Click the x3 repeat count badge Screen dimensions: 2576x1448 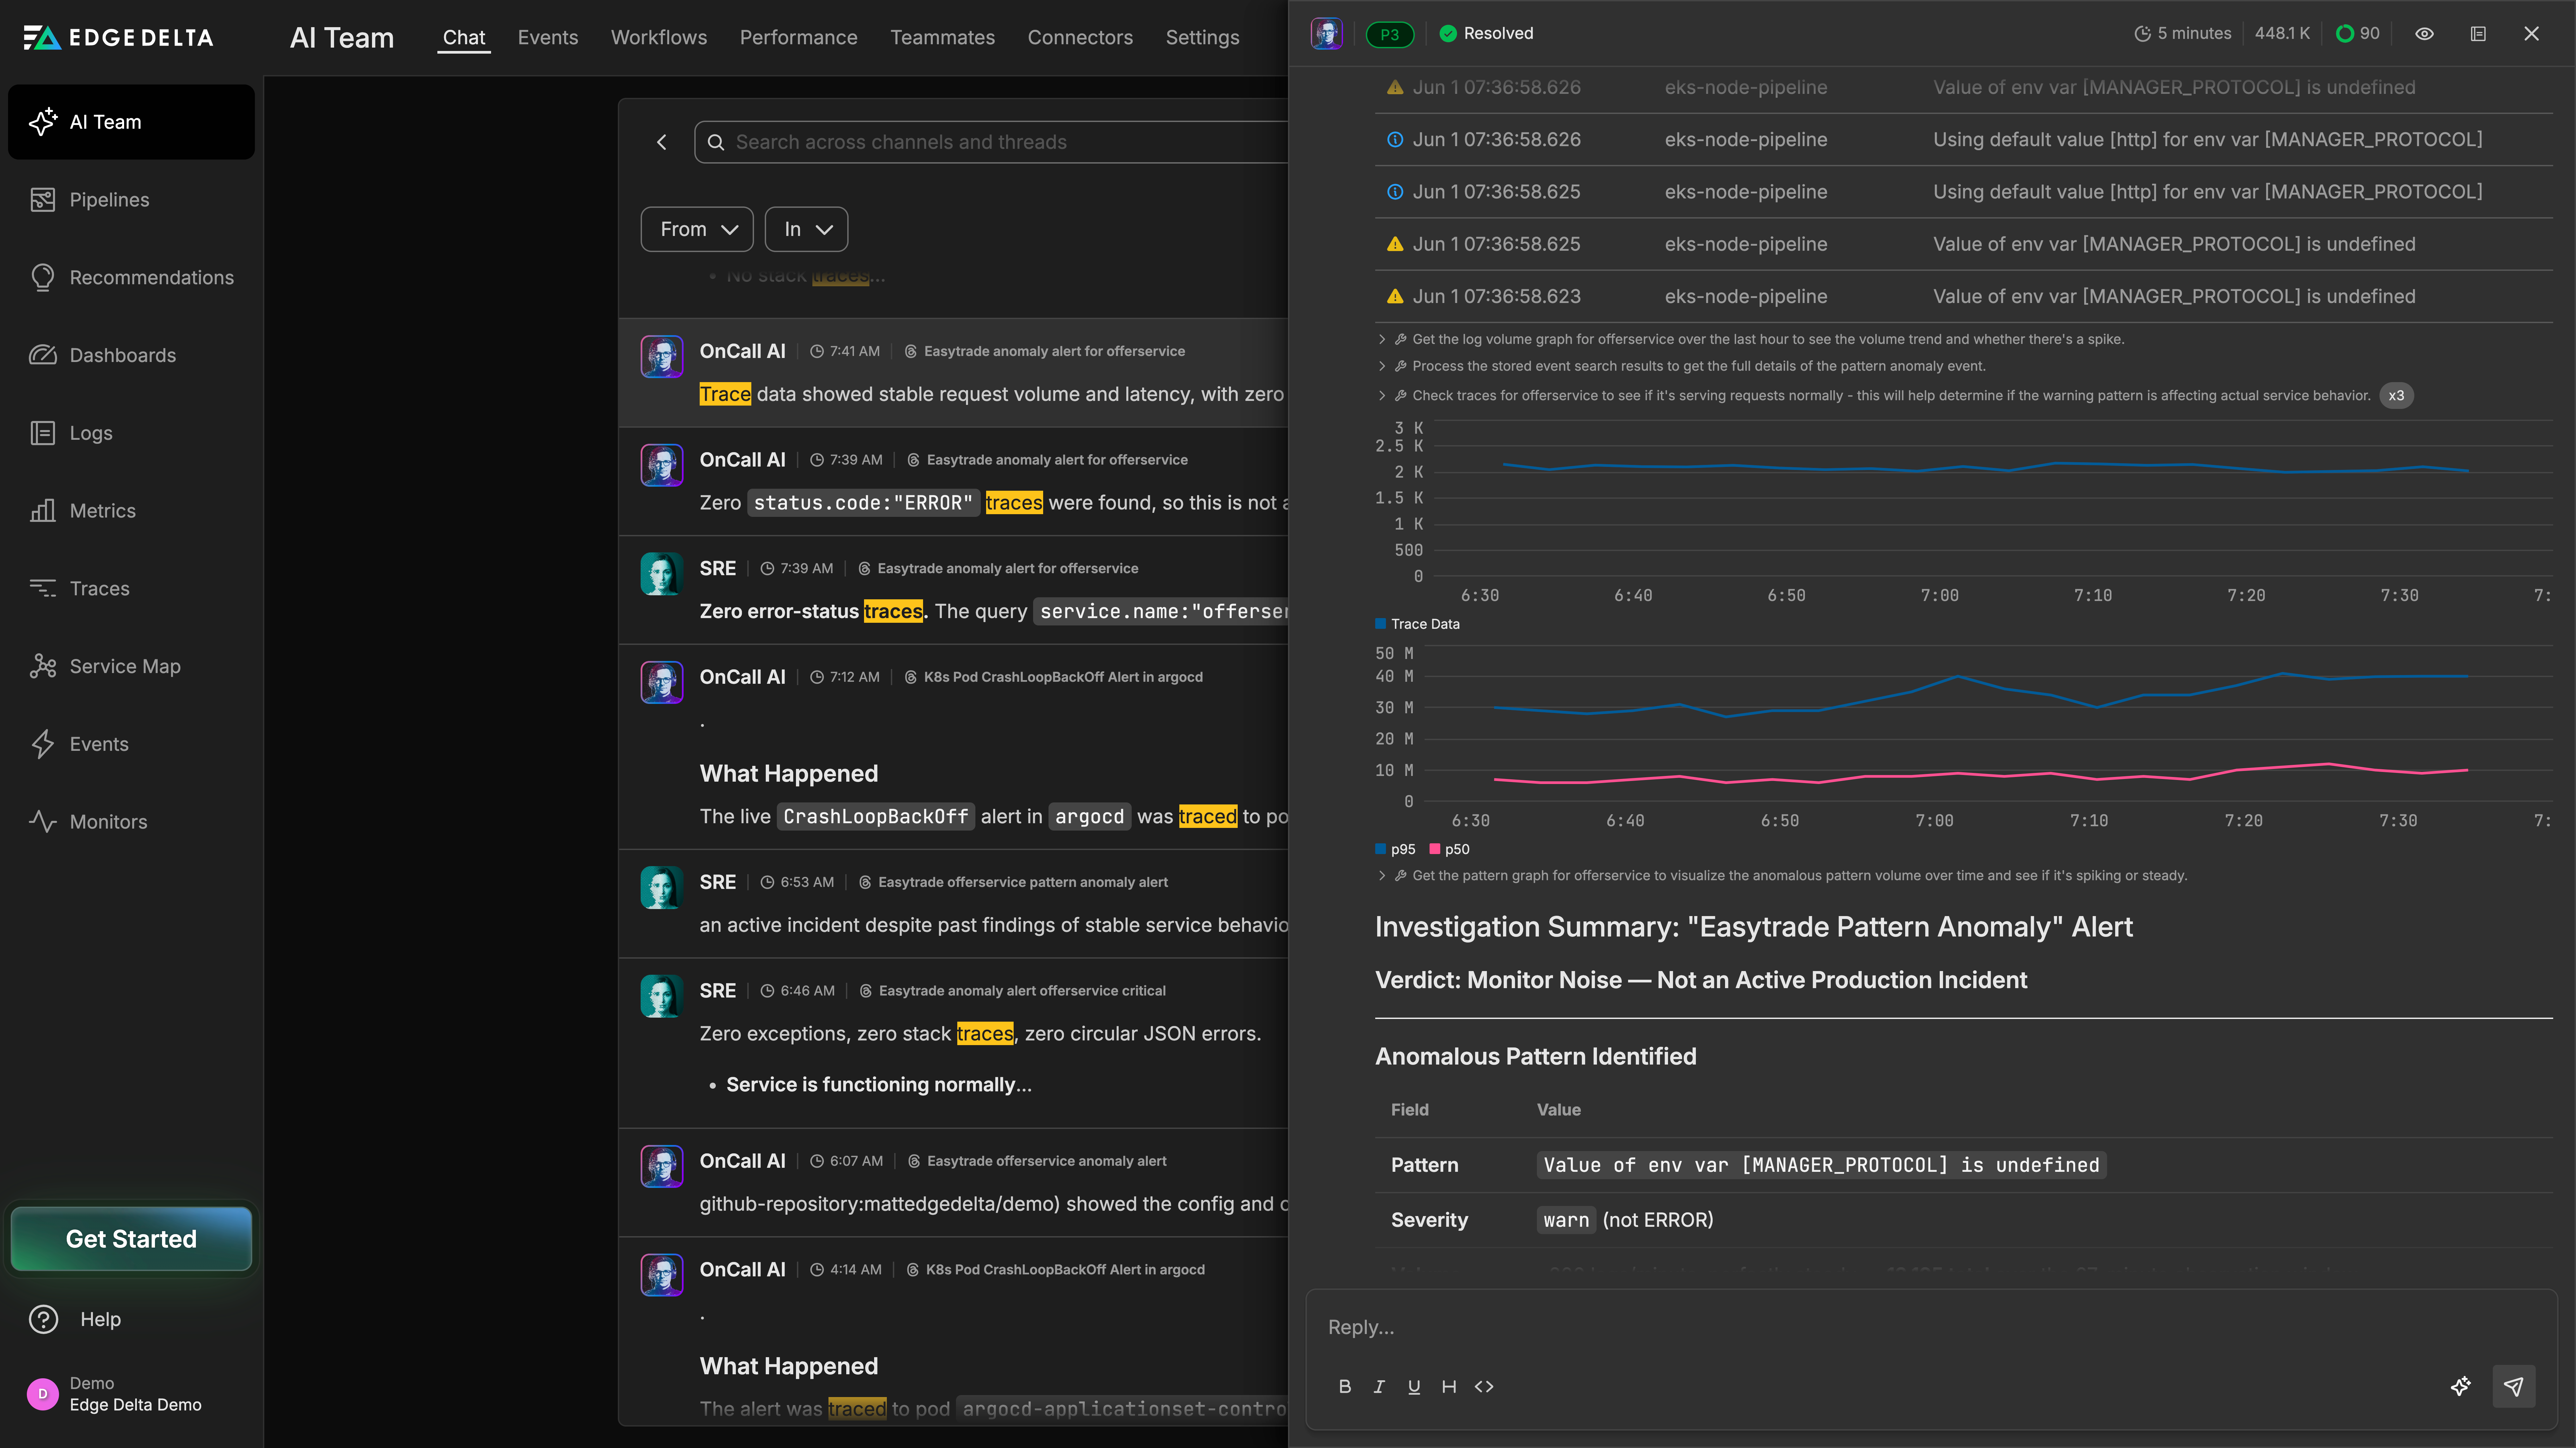2396,396
